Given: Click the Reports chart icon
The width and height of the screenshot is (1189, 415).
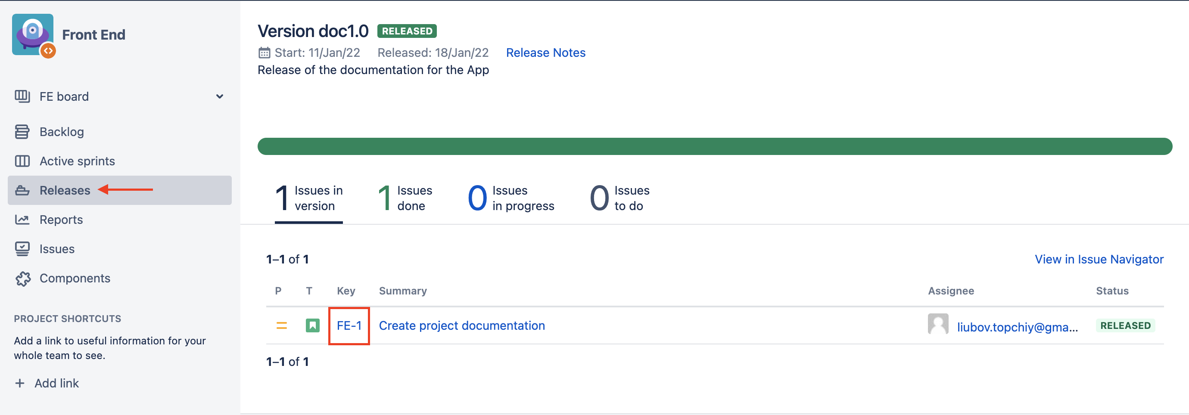Looking at the screenshot, I should [x=22, y=220].
